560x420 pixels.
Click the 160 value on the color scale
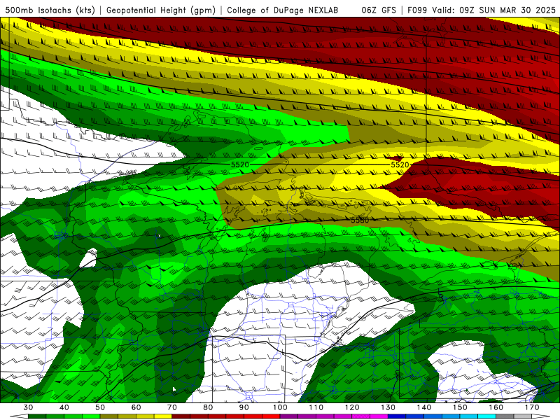[x=496, y=407]
